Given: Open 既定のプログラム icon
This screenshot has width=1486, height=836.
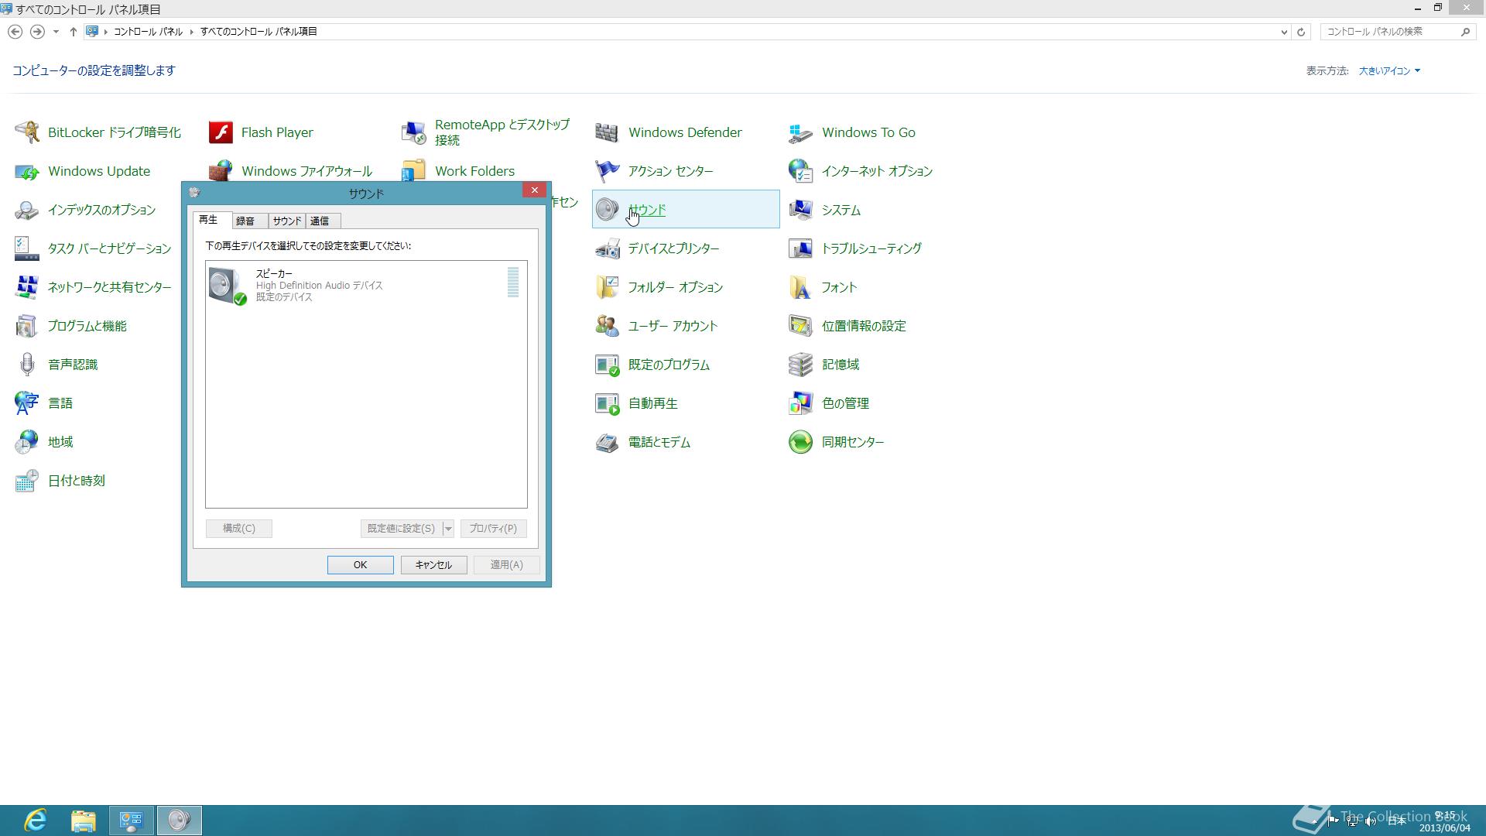Looking at the screenshot, I should pos(608,365).
